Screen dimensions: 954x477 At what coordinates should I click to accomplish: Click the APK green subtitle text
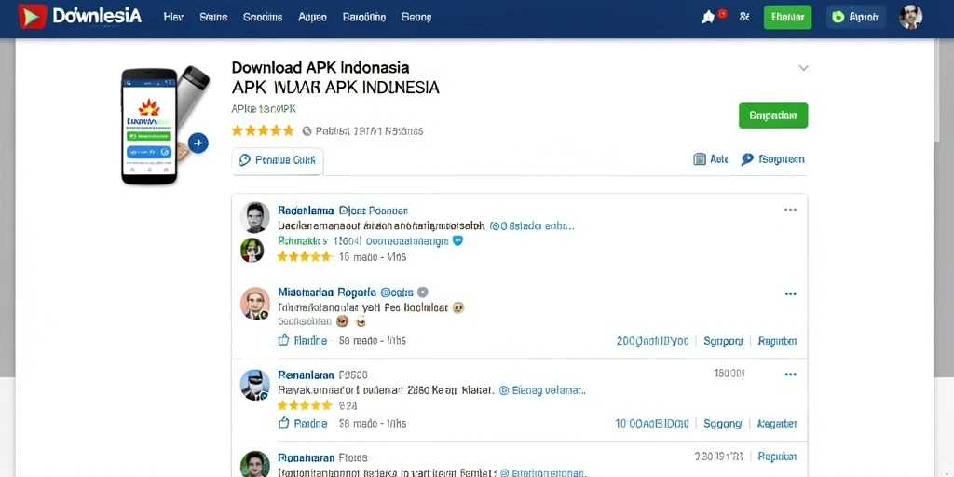264,110
